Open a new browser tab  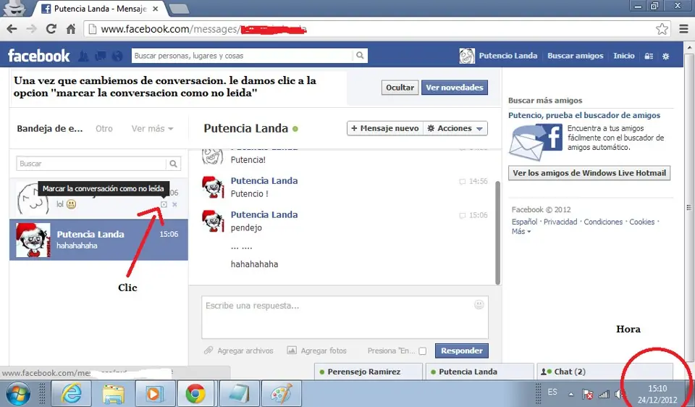[x=179, y=9]
